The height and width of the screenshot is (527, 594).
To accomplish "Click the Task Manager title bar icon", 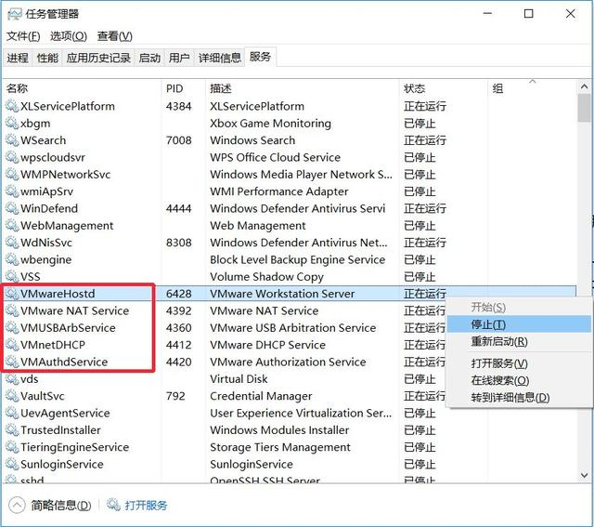I will pos(15,15).
